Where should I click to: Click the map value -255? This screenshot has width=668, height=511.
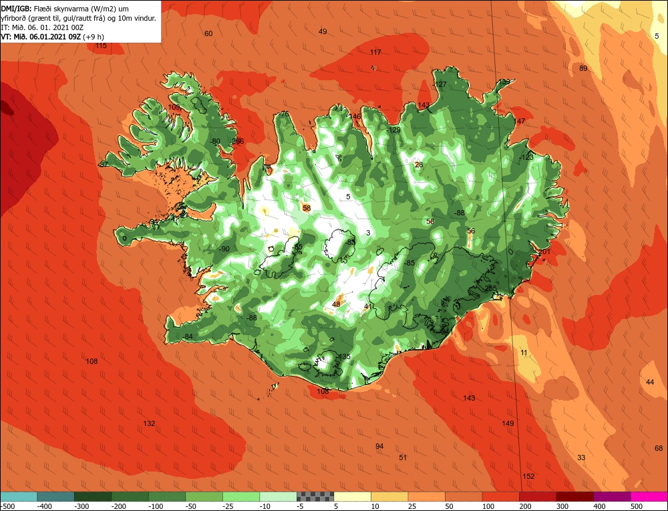pyautogui.click(x=490, y=288)
